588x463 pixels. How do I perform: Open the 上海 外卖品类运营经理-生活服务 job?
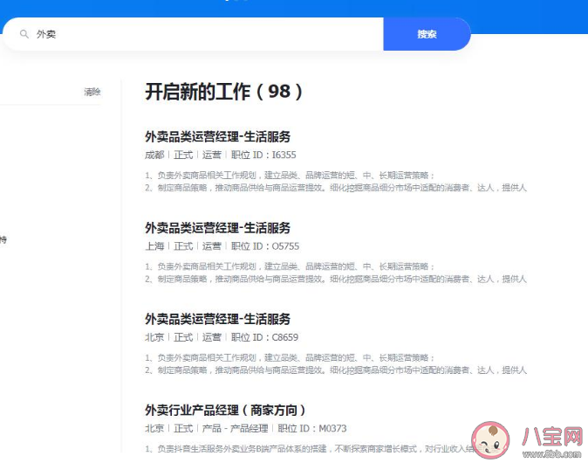pyautogui.click(x=217, y=228)
